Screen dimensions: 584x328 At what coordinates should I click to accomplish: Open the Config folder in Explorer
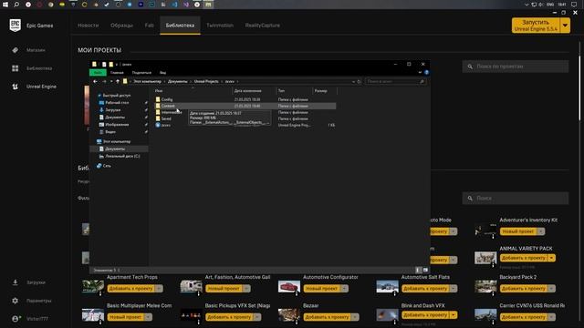pos(167,99)
